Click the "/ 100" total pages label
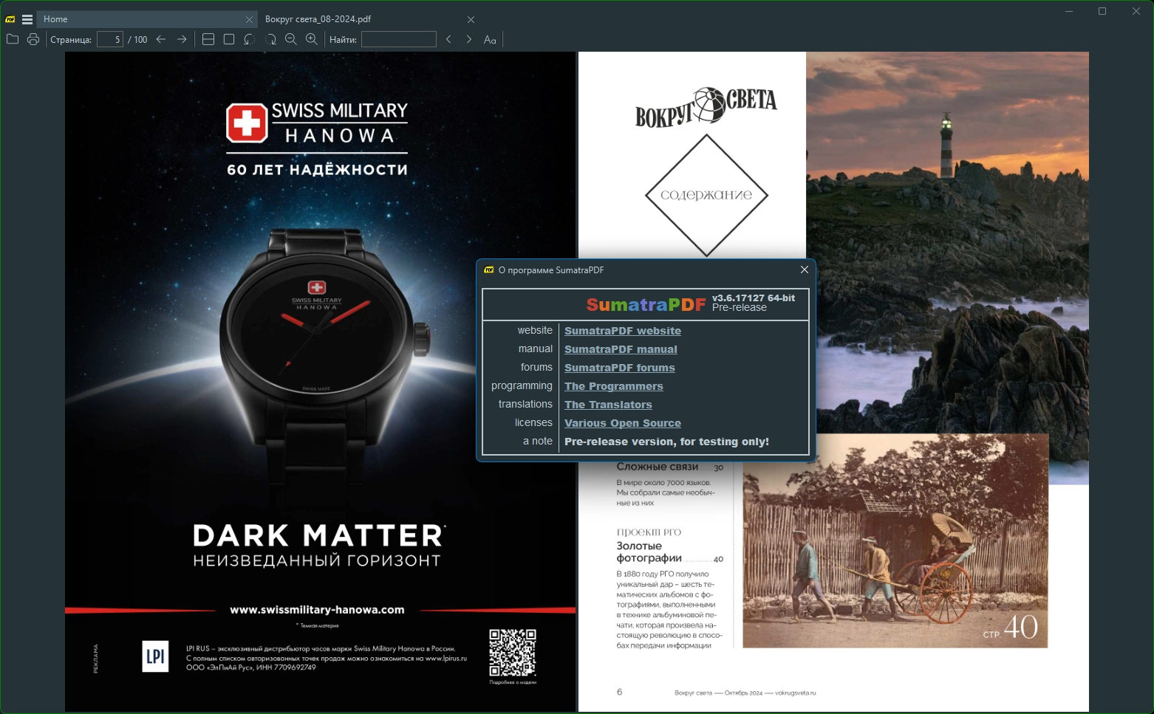This screenshot has width=1154, height=714. 137,40
